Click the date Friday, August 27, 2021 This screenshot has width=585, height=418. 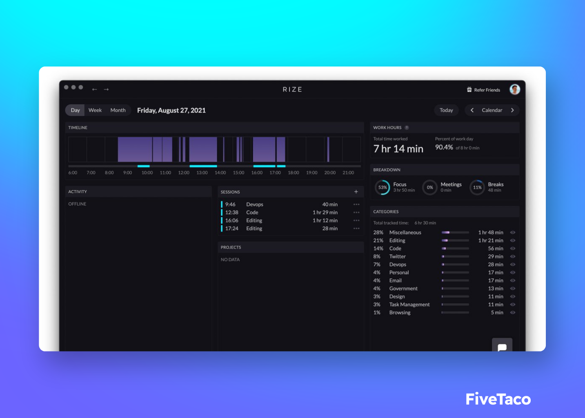tap(171, 110)
